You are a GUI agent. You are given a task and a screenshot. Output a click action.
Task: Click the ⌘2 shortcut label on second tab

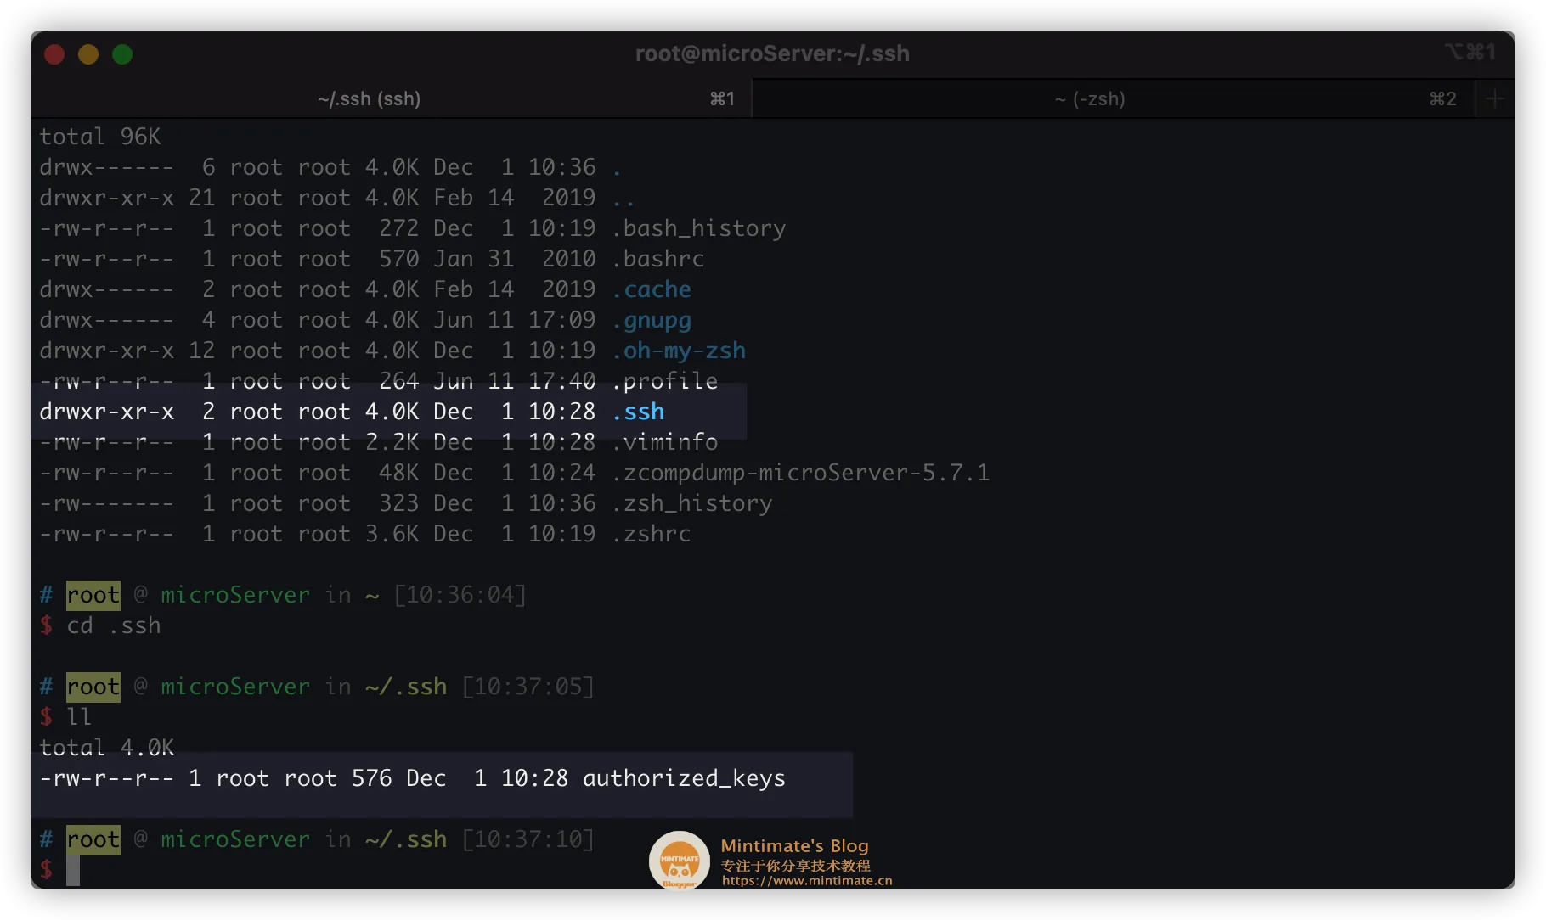click(1443, 99)
